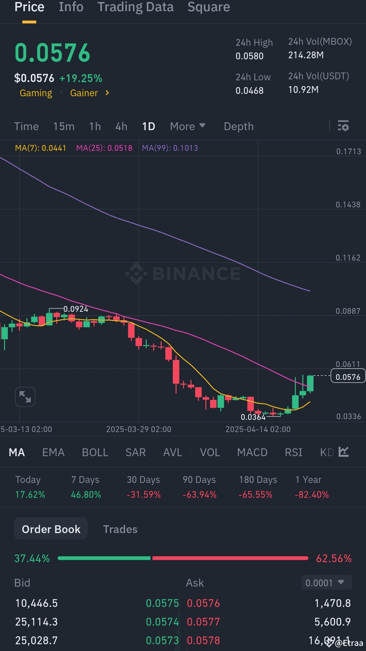Image resolution: width=366 pixels, height=651 pixels.
Task: Toggle the RSI indicator
Action: point(293,452)
